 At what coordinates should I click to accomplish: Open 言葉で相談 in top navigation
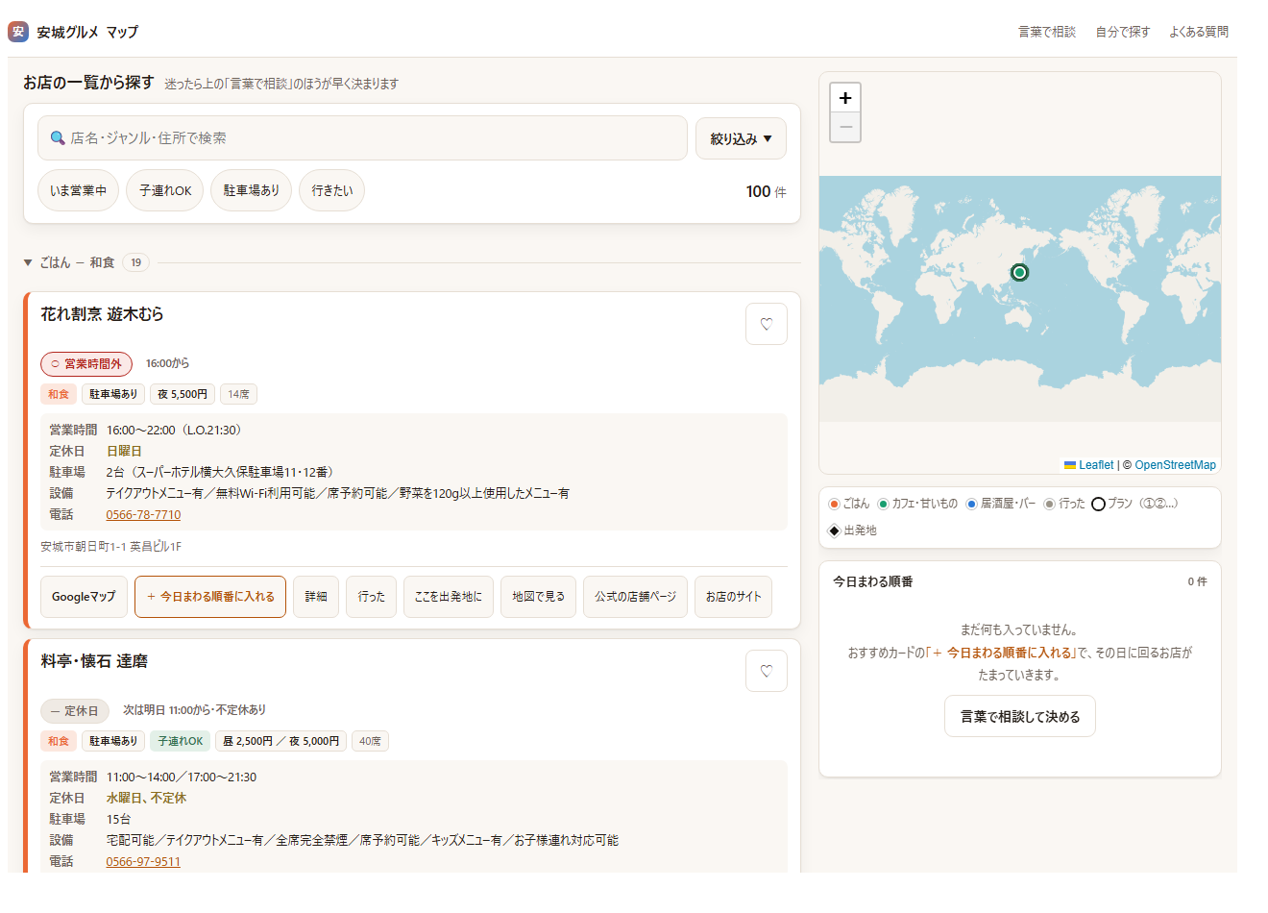pyautogui.click(x=1047, y=32)
